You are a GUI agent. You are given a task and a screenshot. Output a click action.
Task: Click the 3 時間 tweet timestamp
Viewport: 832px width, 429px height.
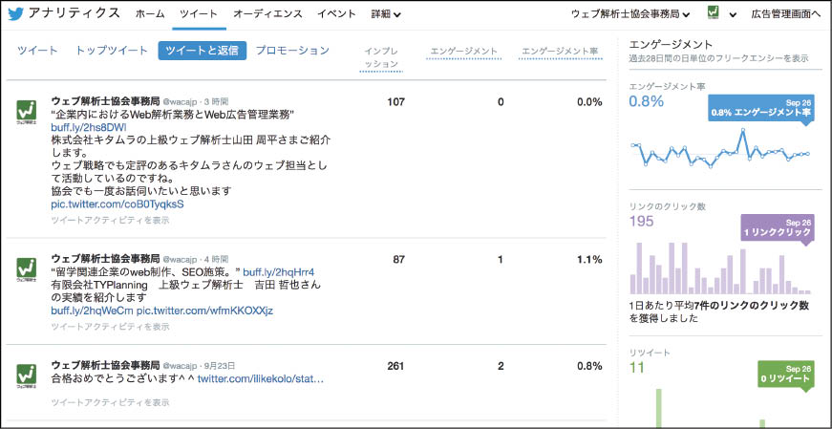(217, 100)
